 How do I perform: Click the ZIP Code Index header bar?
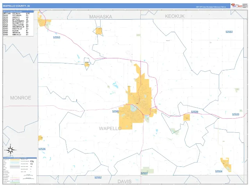point(18,11)
